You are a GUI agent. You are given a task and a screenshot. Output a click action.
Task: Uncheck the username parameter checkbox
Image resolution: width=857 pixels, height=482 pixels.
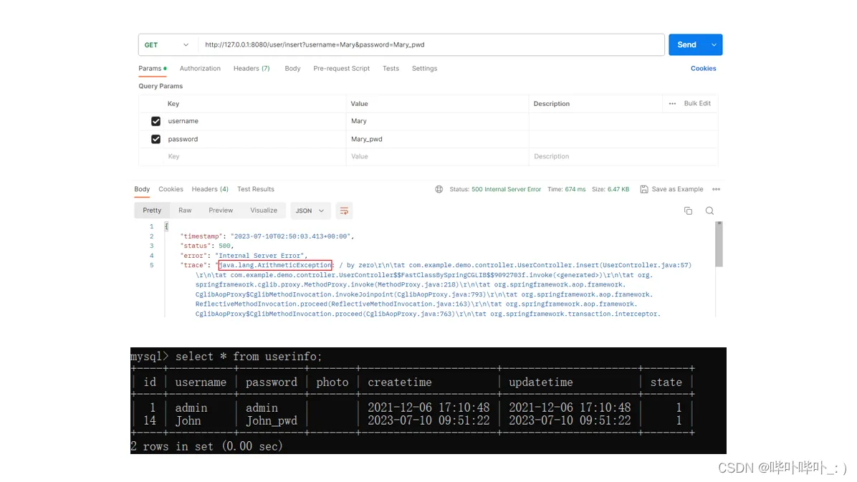click(155, 121)
